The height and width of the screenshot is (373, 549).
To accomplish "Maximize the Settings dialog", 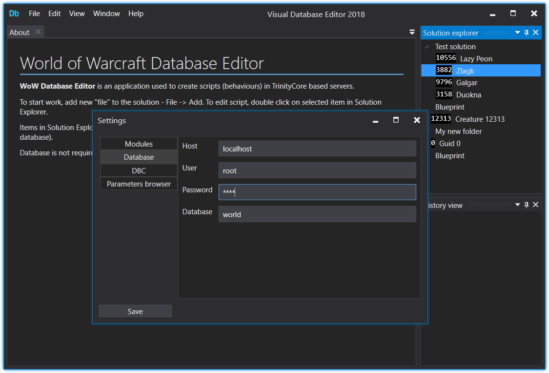I will (396, 120).
